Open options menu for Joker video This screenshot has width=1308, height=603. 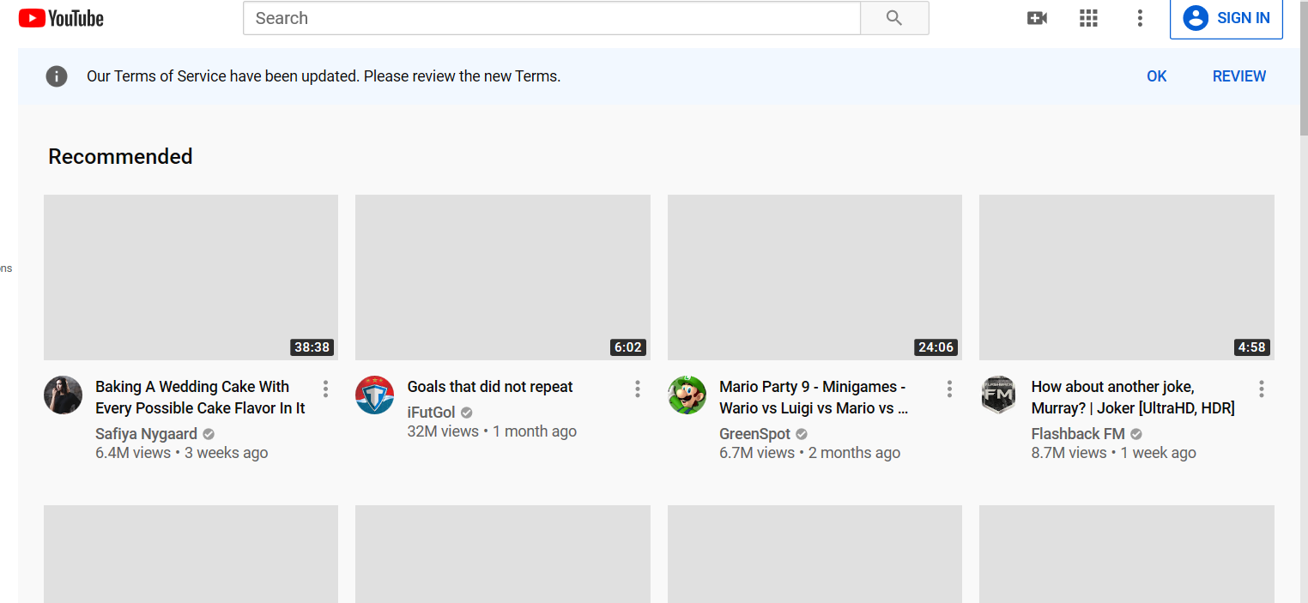point(1261,389)
